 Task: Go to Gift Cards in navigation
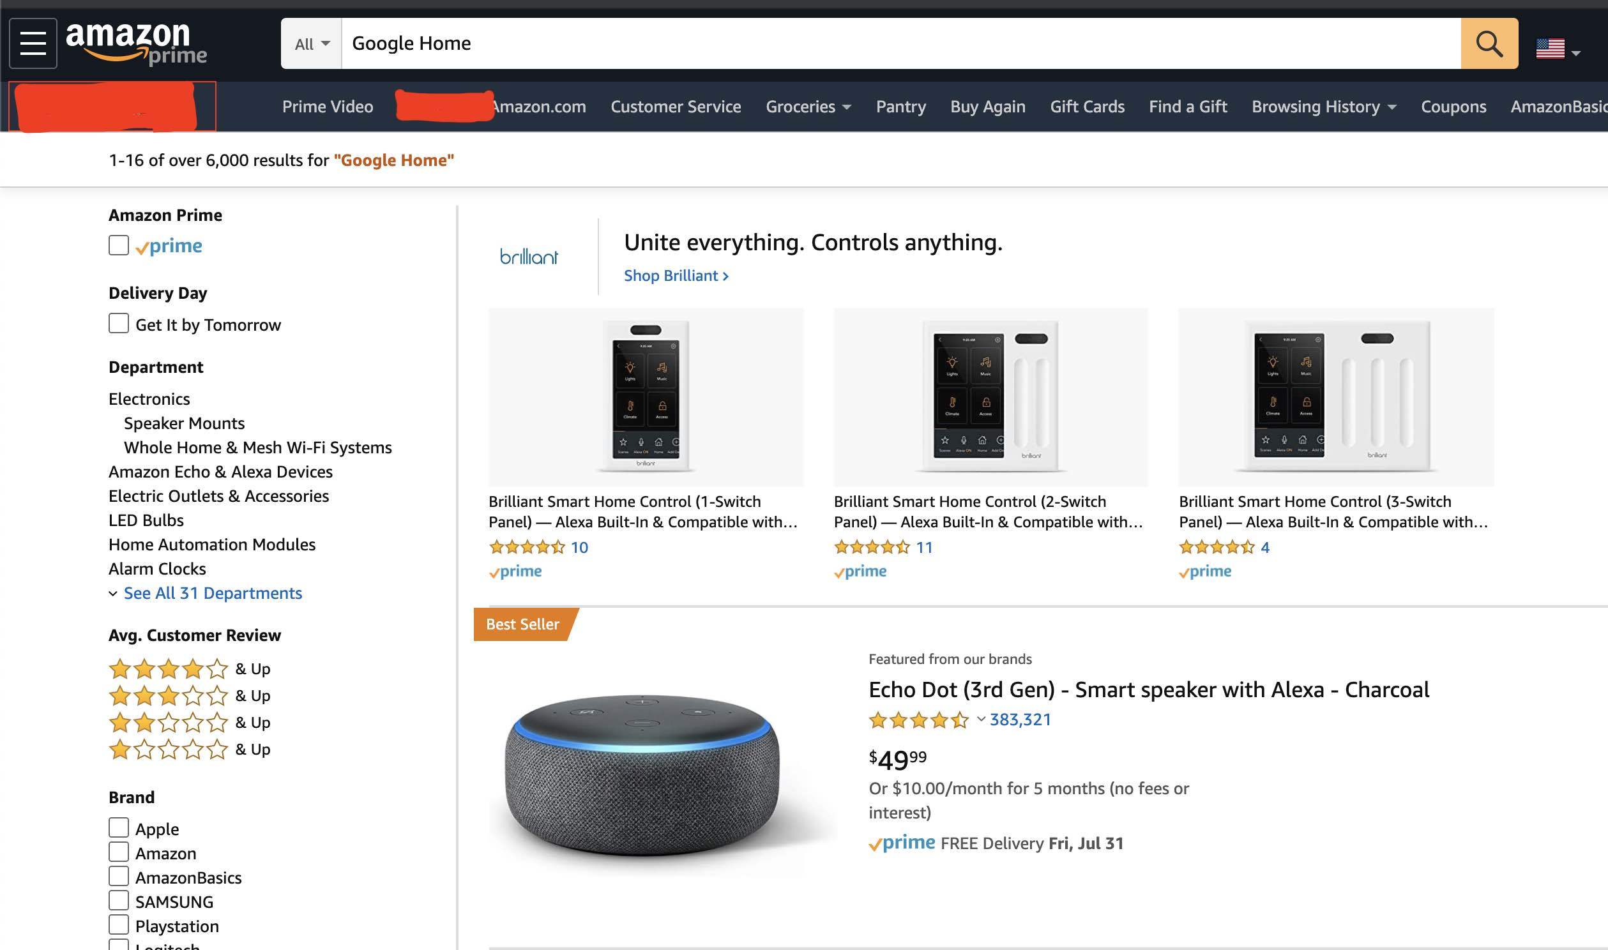pos(1087,107)
